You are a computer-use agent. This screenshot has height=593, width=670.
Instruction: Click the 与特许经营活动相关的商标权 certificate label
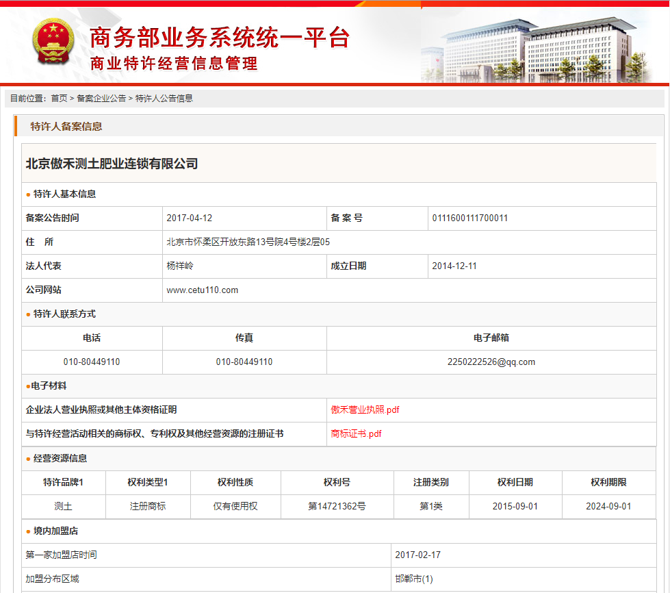(155, 433)
